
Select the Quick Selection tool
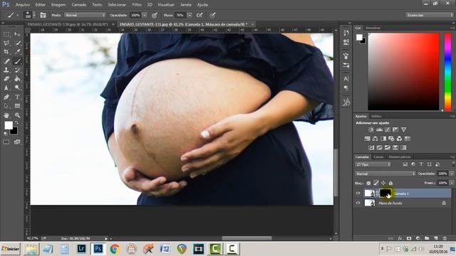coord(17,43)
